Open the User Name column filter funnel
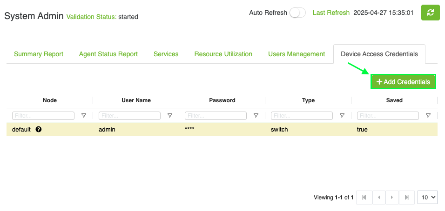445x211 pixels. [170, 116]
